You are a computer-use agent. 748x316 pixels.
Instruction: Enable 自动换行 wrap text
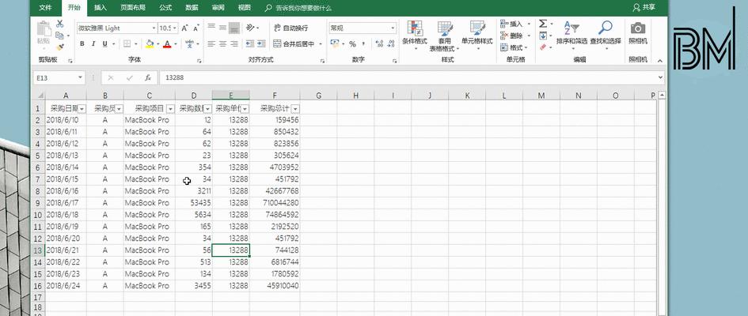tap(290, 28)
